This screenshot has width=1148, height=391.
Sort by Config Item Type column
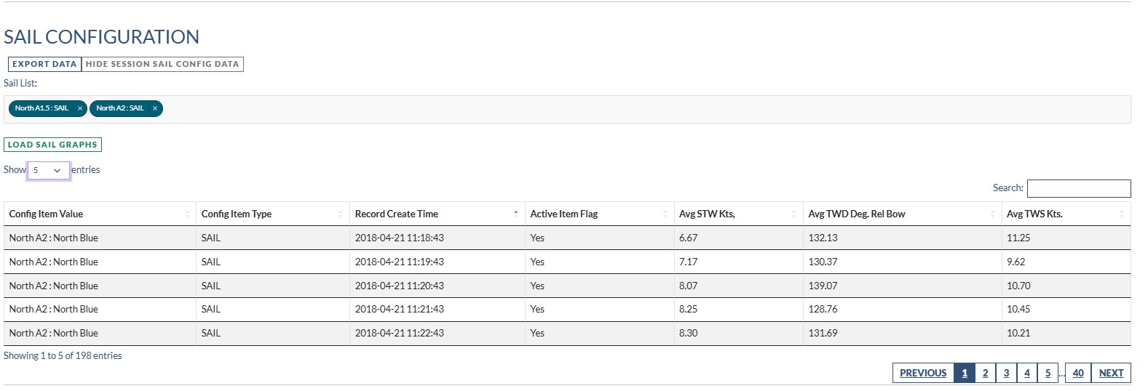272,214
